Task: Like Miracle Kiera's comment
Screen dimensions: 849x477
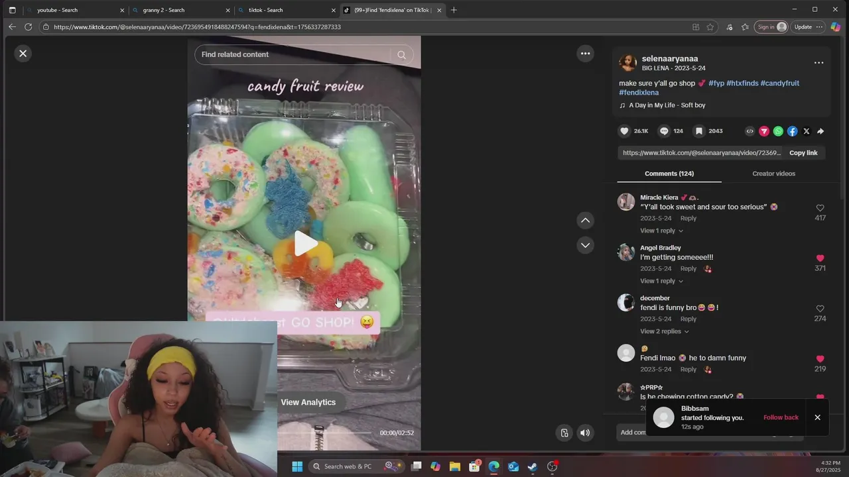Action: tap(820, 208)
